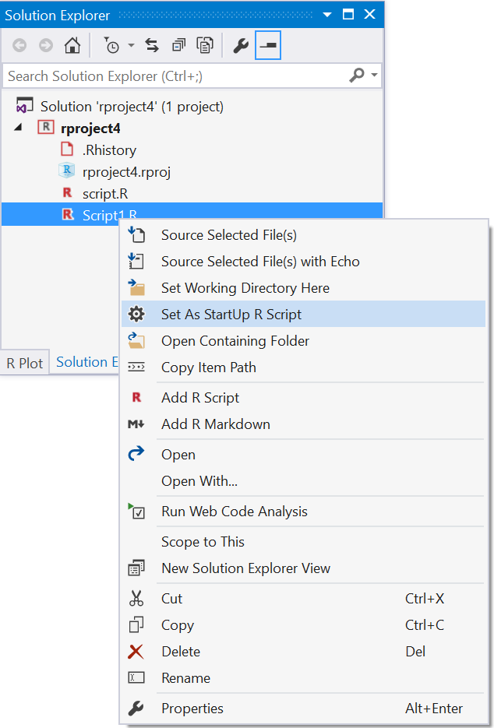Click the Set Working Directory Here folder icon
The image size is (494, 728).
tap(136, 288)
